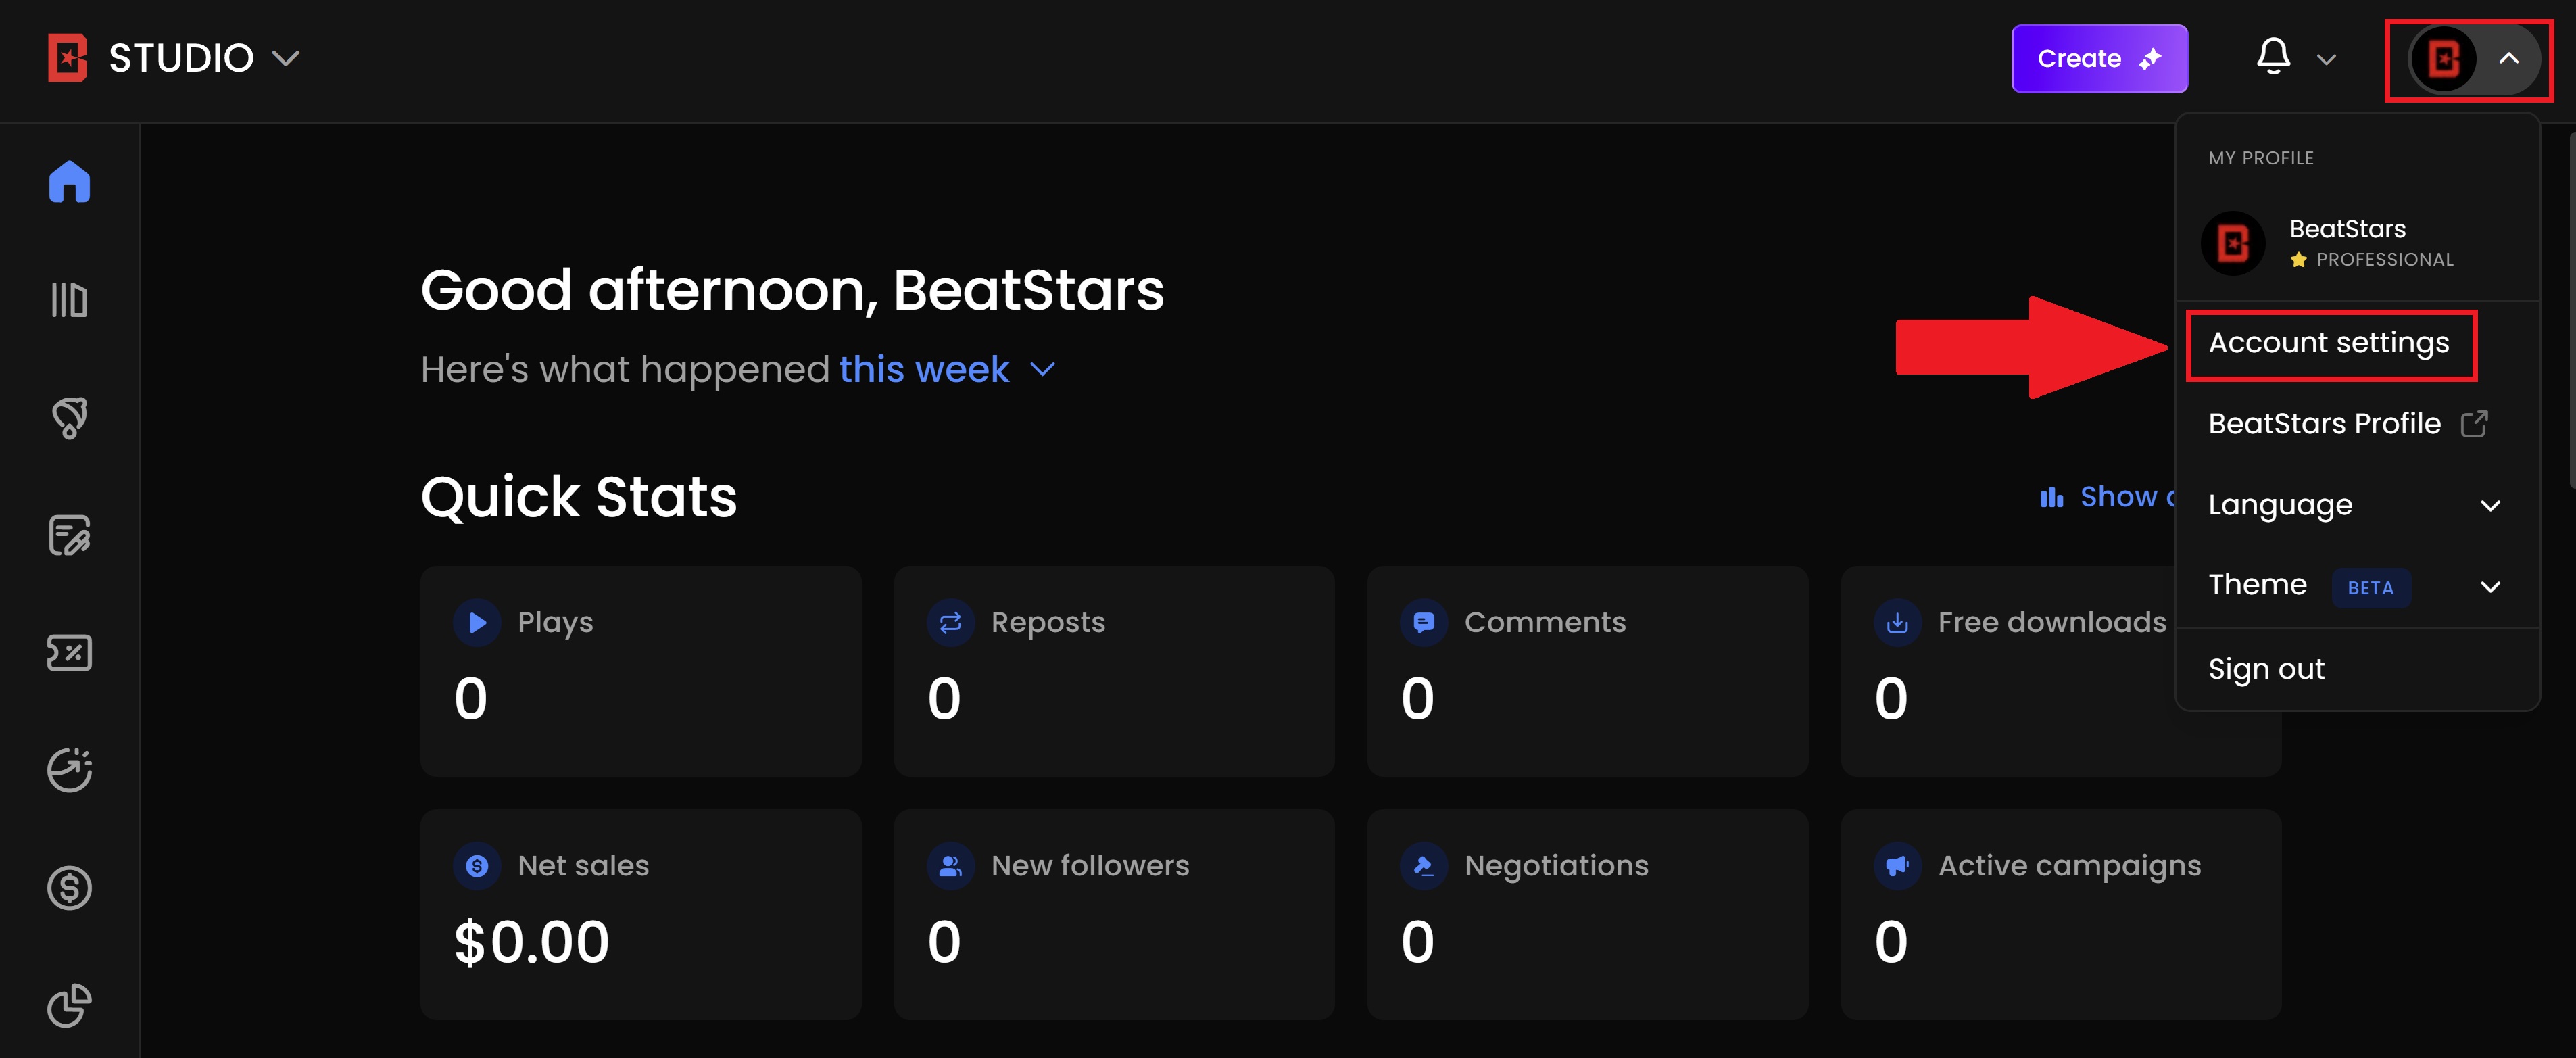Open the discount coupon sidebar icon

[69, 653]
